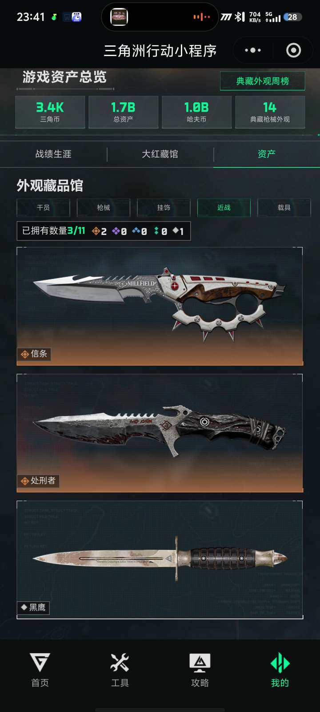The image size is (320, 712).
Task: Filter collection by 枪械
Action: click(x=104, y=207)
